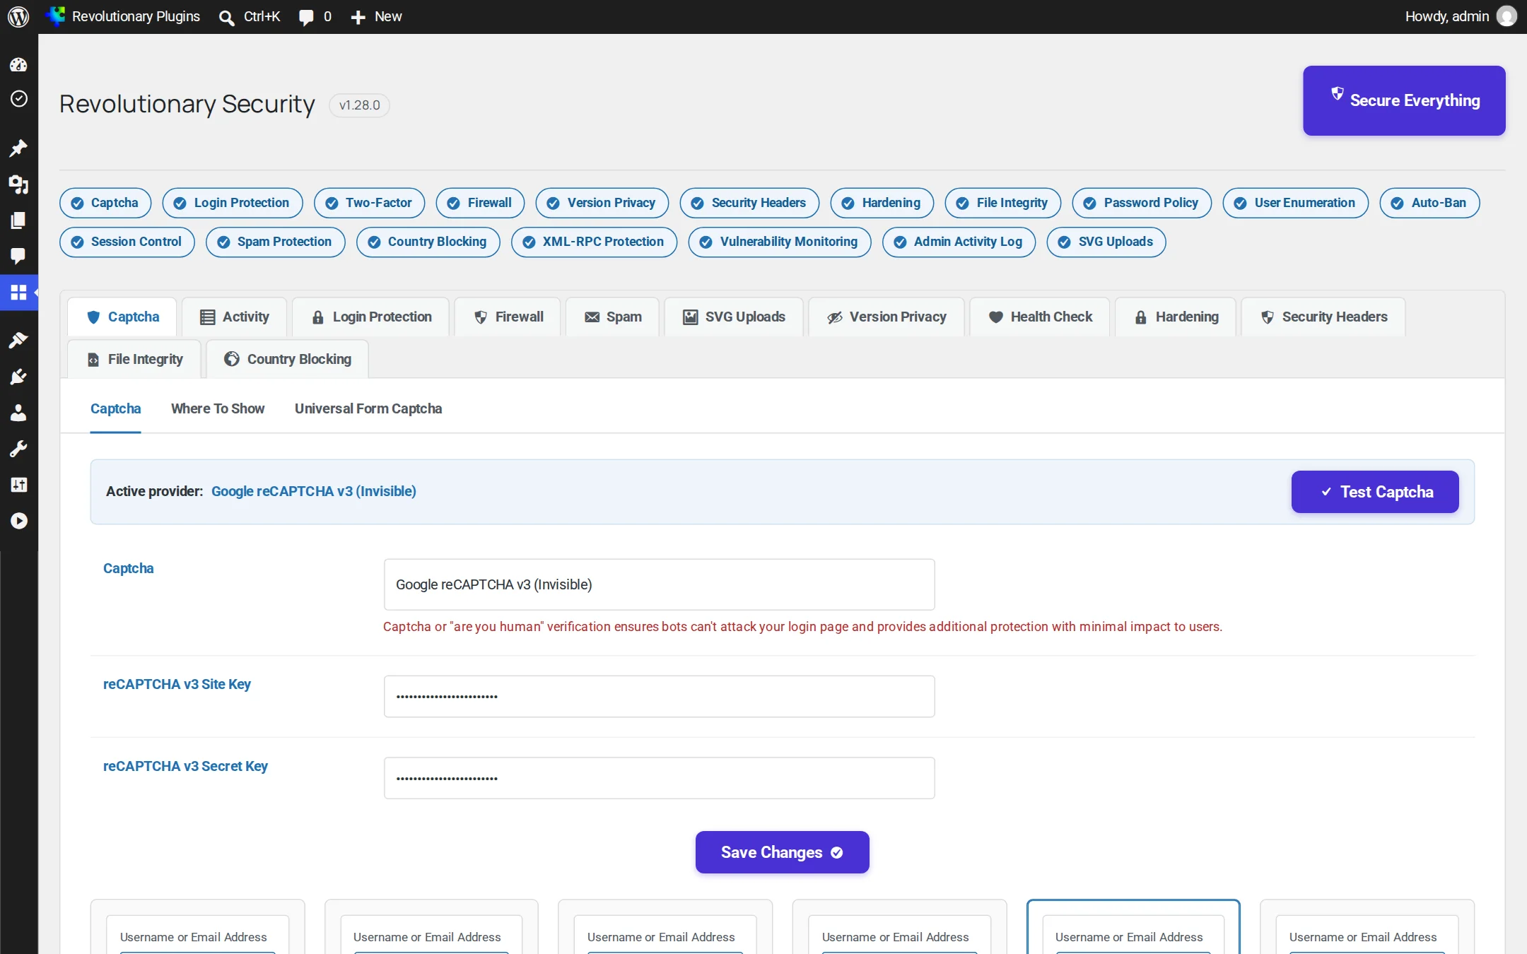Toggle the Two-Factor status pill

pyautogui.click(x=370, y=203)
